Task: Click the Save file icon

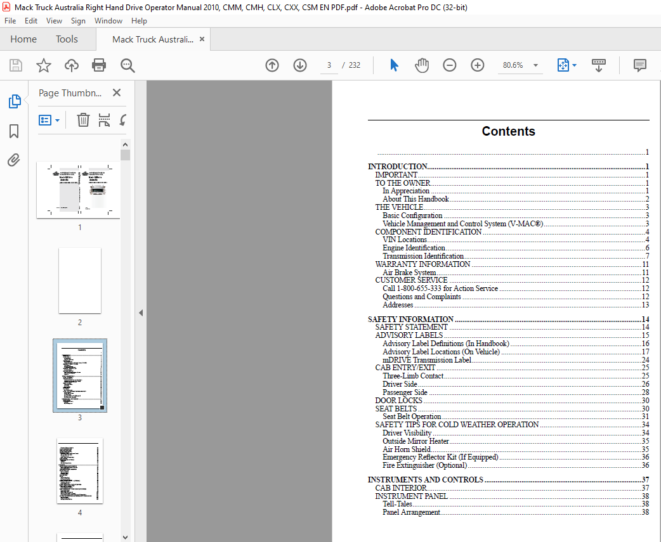Action: click(16, 65)
